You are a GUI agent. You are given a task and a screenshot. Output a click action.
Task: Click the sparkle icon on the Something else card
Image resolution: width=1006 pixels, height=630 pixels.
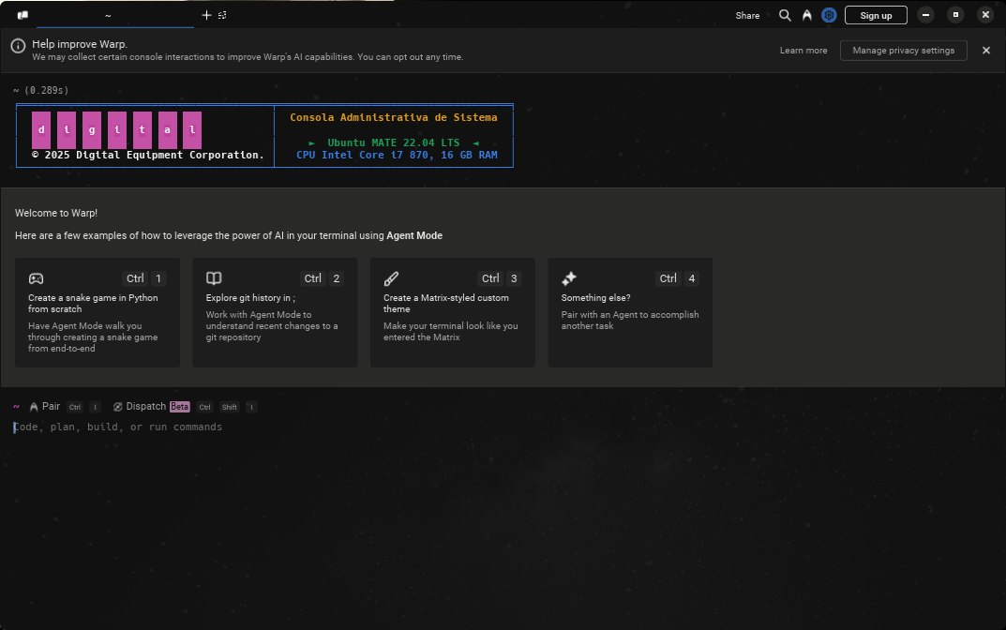pos(569,278)
